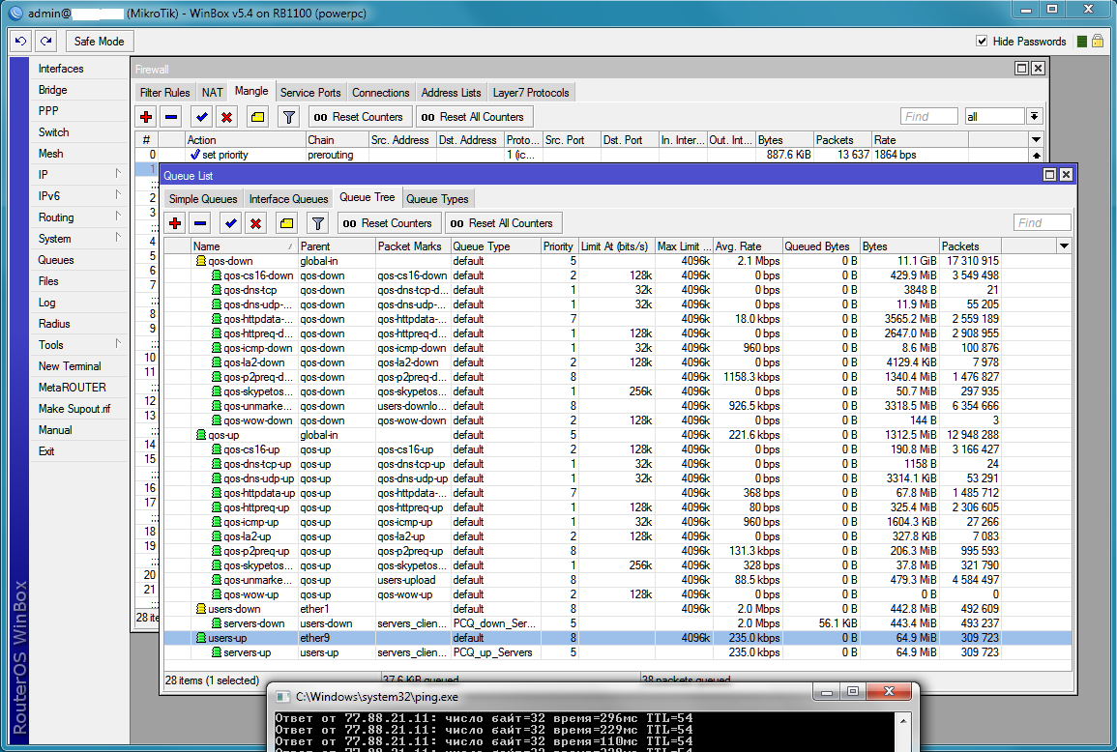Click the Find input field in Queue List
Image resolution: width=1117 pixels, height=752 pixels.
pos(1042,223)
